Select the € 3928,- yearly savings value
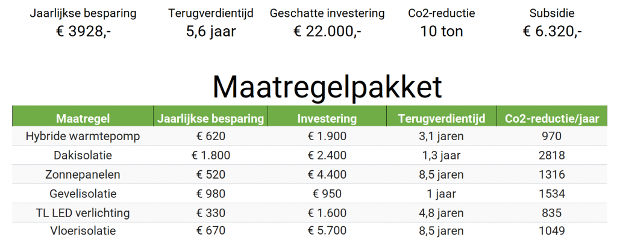 tap(83, 31)
